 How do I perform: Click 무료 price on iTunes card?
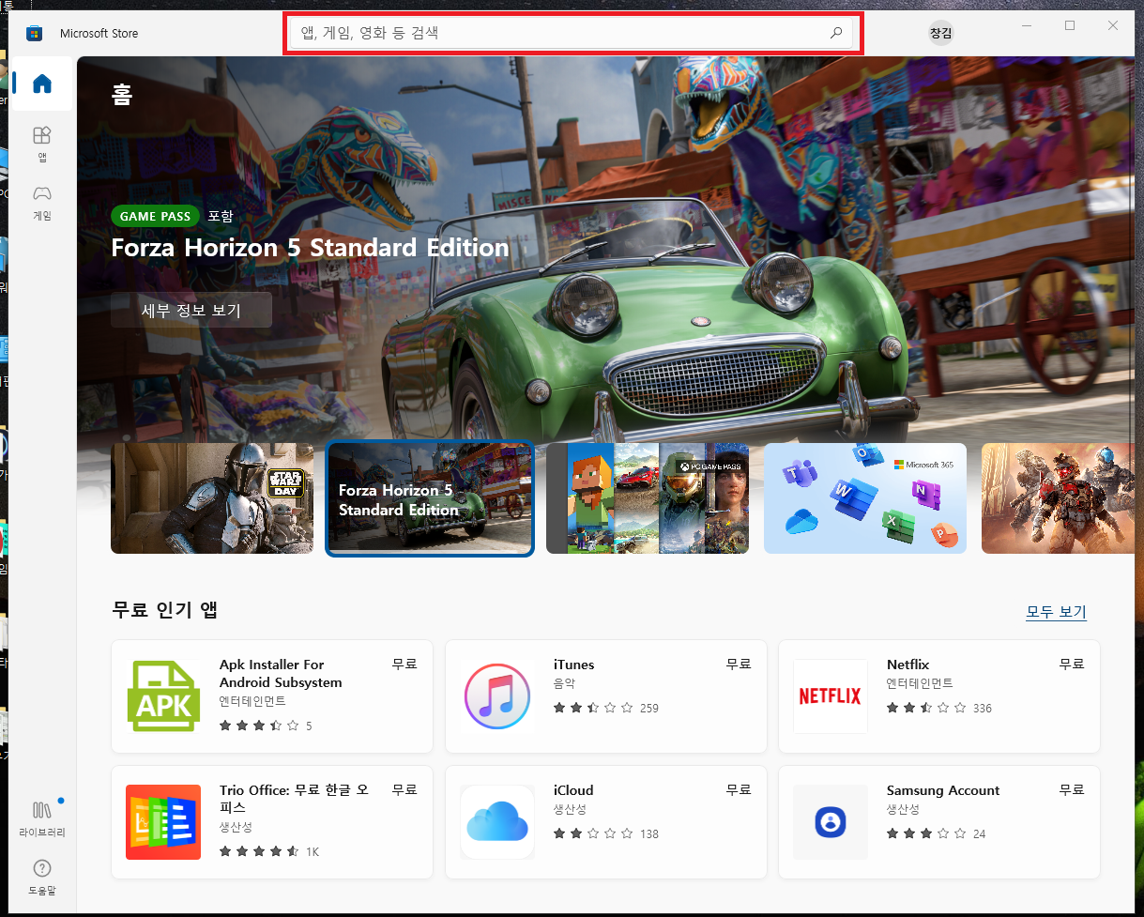coord(739,664)
